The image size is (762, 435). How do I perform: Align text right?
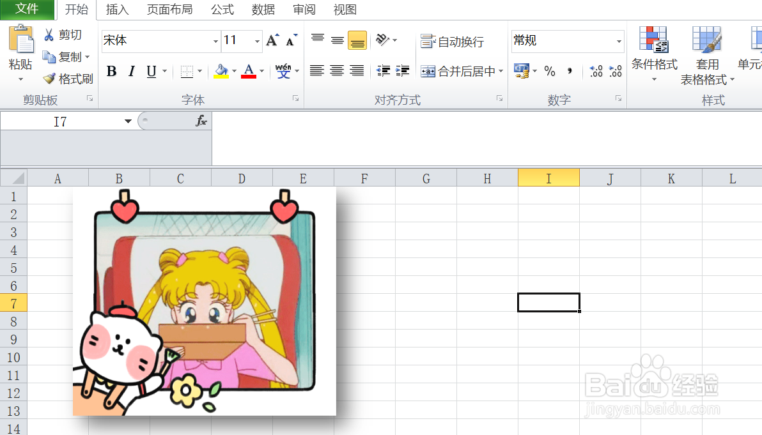[x=357, y=71]
